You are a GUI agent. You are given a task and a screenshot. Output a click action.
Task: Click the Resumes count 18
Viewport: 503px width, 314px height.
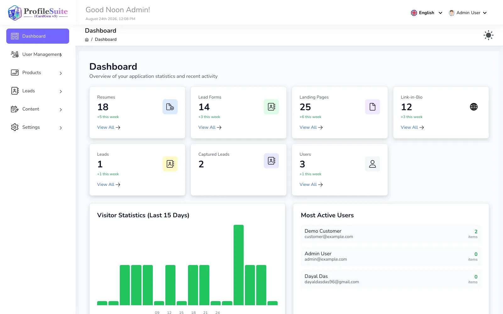click(x=103, y=107)
